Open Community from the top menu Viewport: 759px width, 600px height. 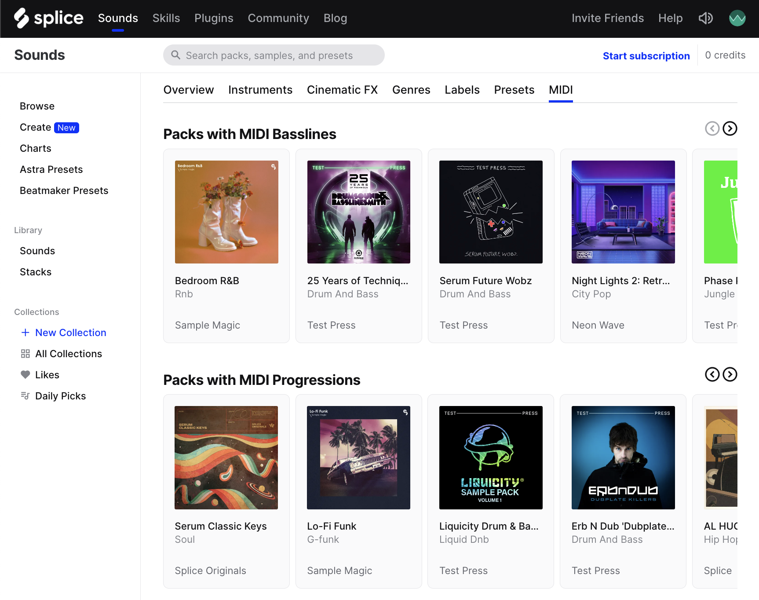[278, 18]
